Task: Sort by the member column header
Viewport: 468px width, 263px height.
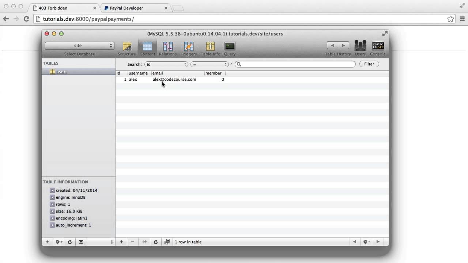Action: (x=215, y=73)
